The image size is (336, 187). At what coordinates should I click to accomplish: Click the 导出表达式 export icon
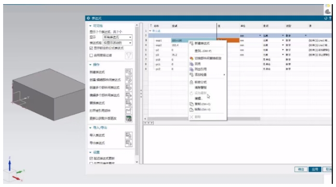coord(129,143)
